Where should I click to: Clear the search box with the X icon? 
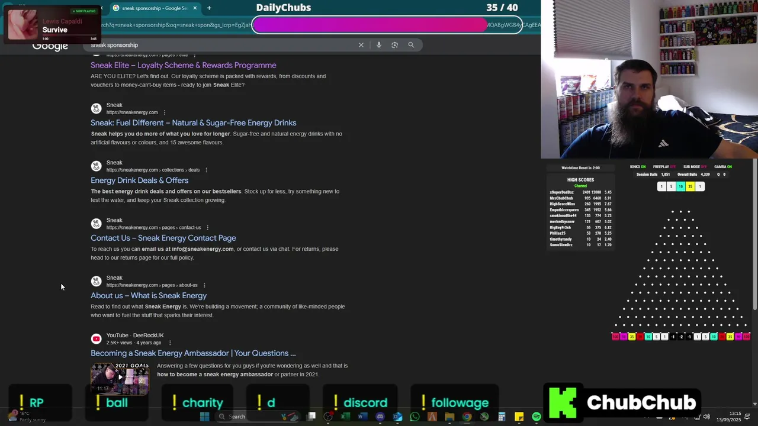click(361, 45)
